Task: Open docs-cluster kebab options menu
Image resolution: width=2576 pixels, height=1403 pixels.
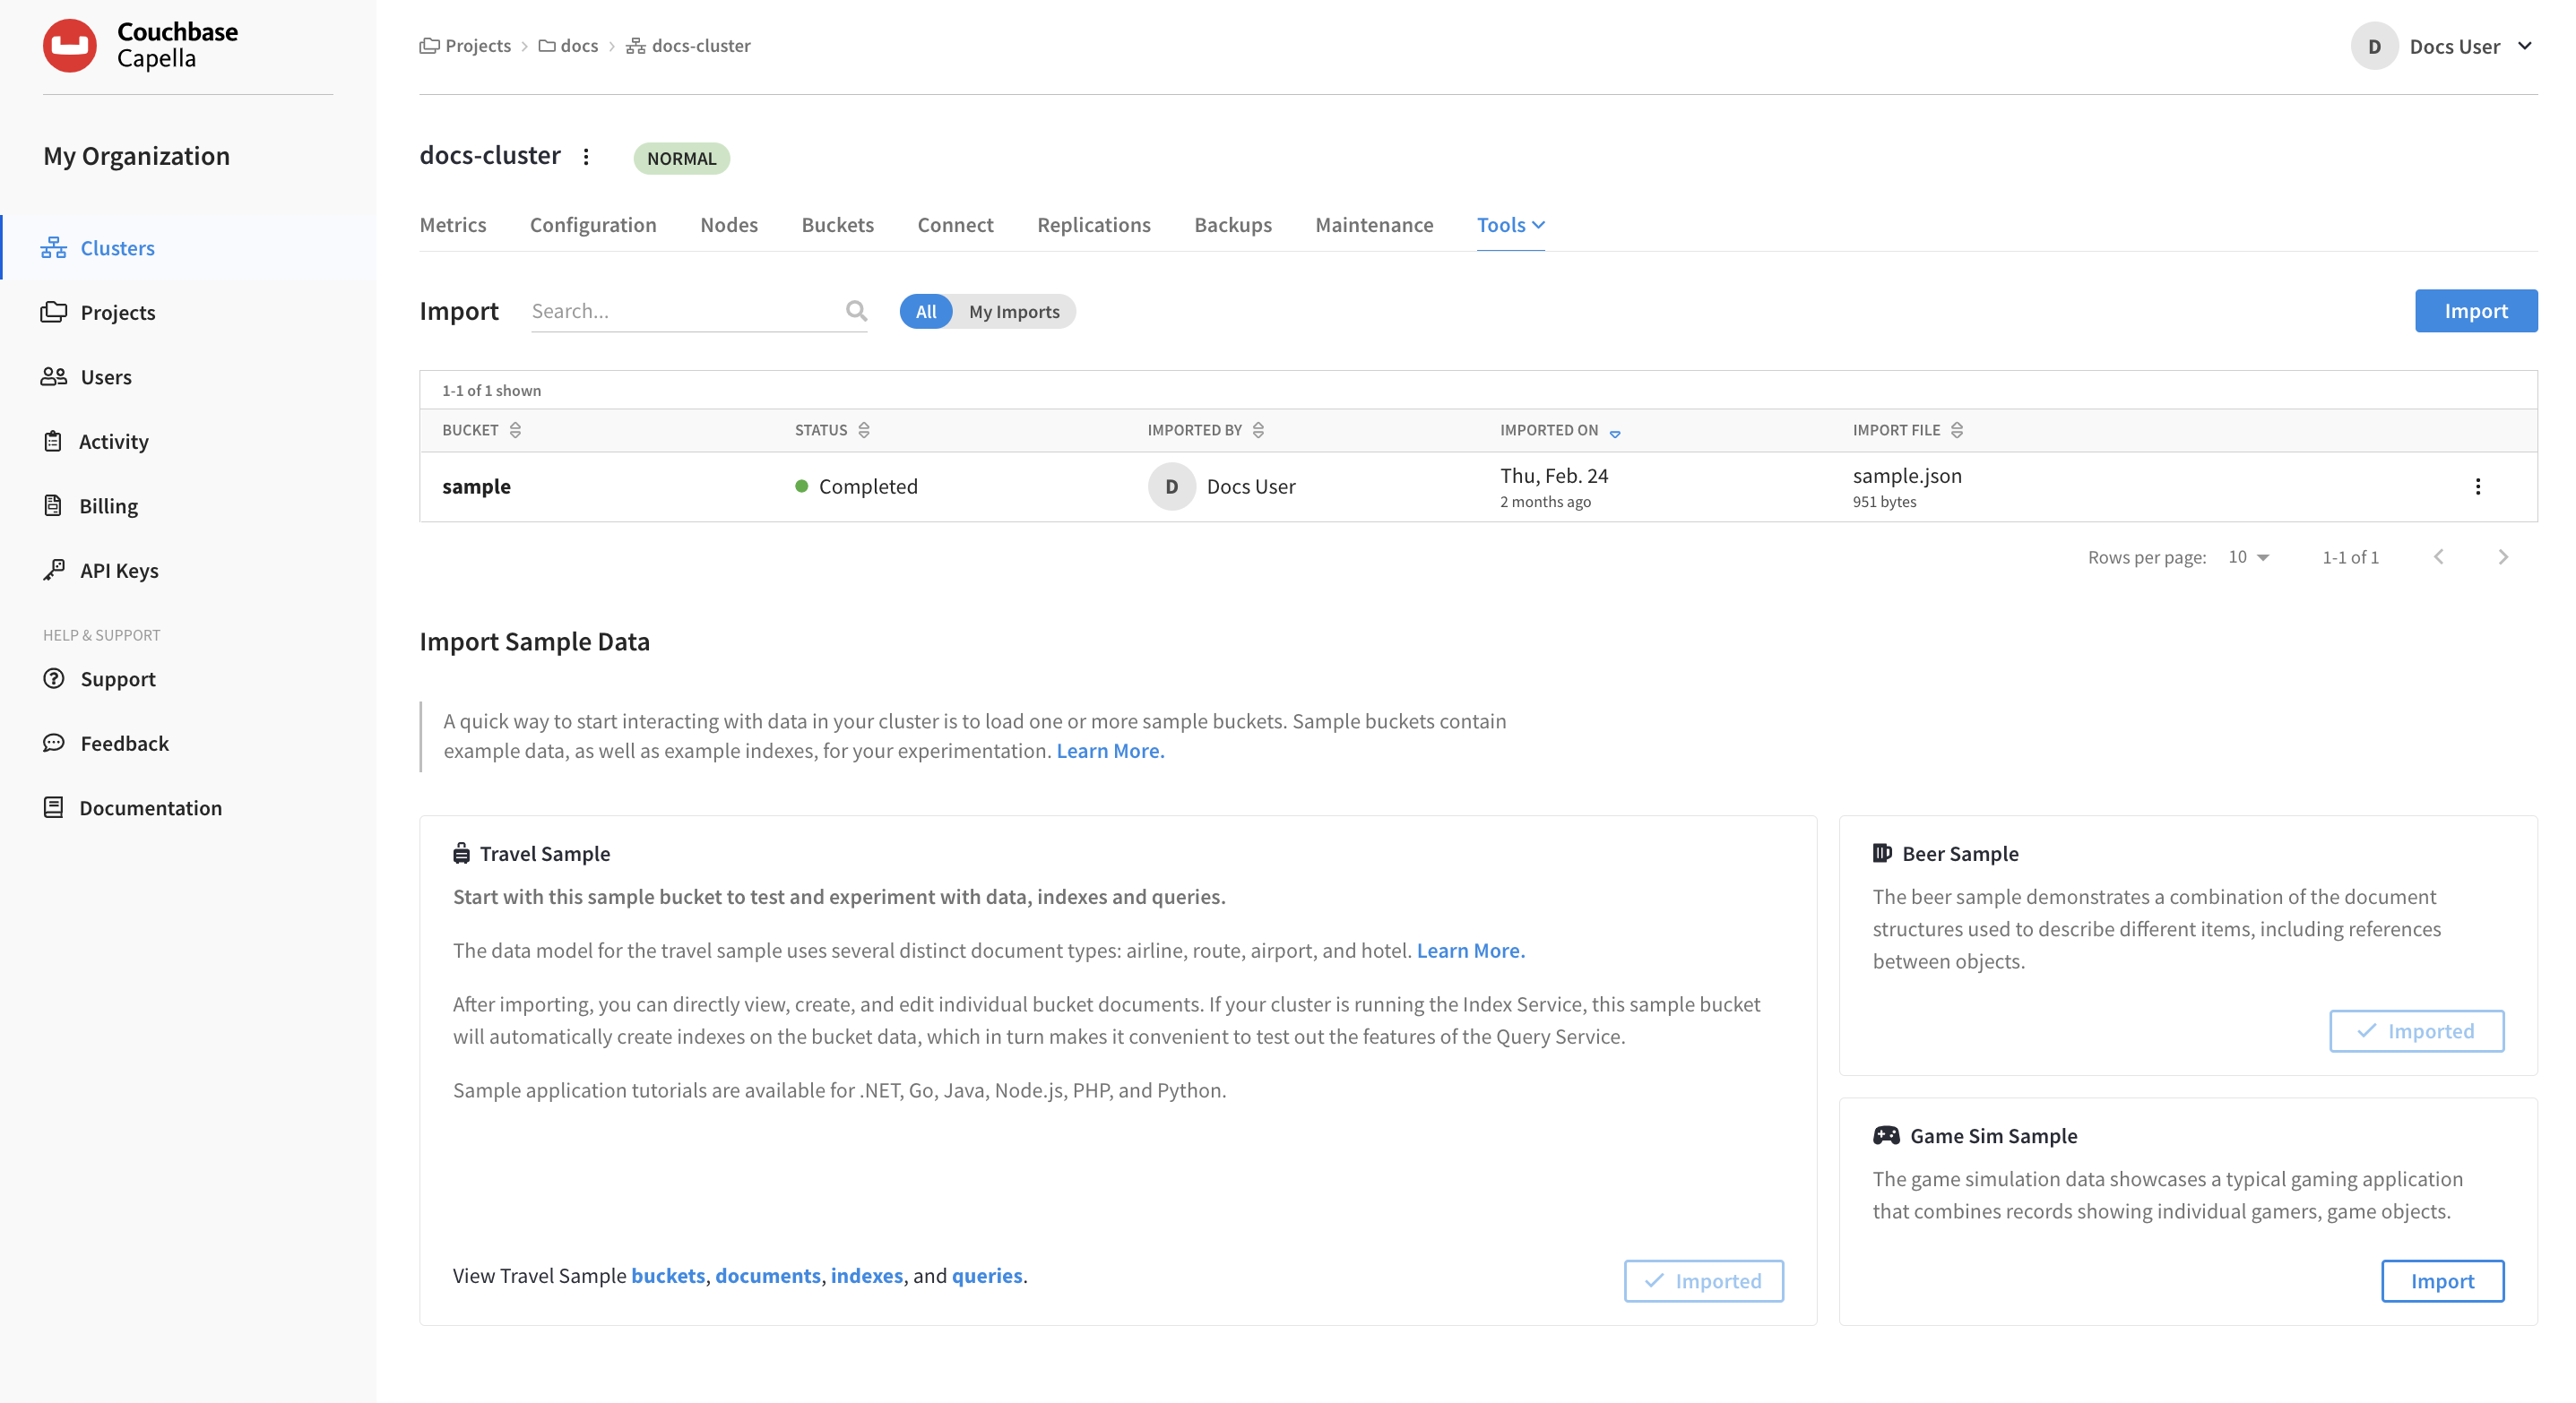Action: pyautogui.click(x=586, y=156)
